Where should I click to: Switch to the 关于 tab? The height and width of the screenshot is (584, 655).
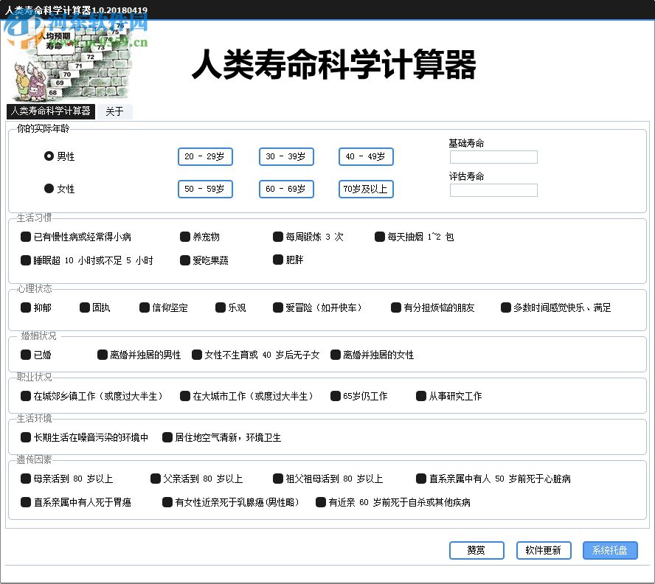coord(115,111)
